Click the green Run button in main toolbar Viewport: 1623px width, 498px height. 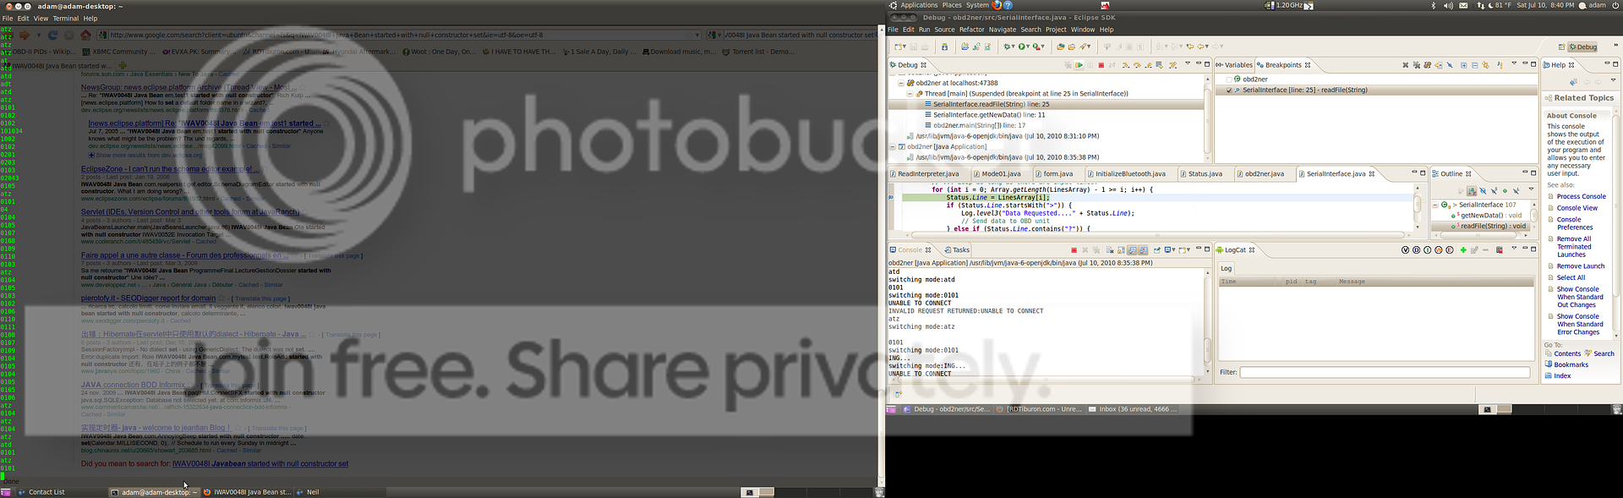(x=1023, y=47)
